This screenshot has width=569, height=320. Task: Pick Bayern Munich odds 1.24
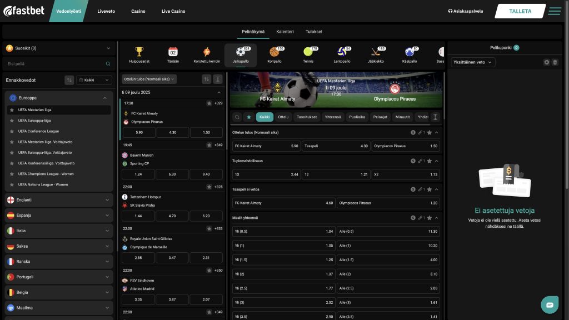click(x=138, y=174)
